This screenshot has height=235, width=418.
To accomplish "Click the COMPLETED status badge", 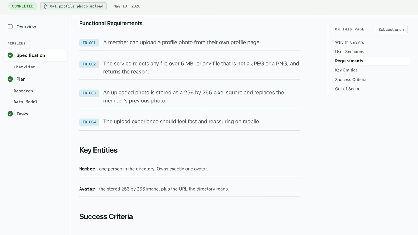I will tap(23, 6).
